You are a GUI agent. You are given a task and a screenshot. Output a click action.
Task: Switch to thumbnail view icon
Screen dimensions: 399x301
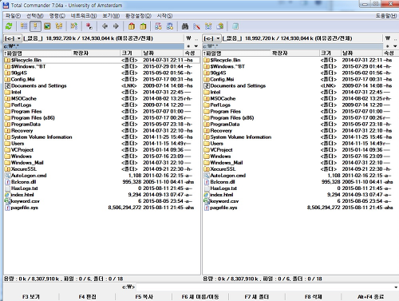(x=47, y=26)
